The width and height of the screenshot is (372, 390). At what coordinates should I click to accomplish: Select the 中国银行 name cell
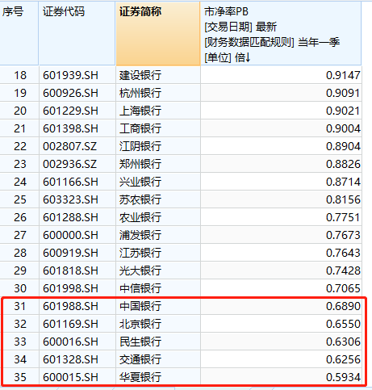tap(158, 306)
